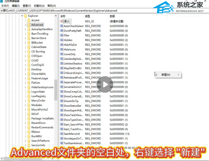Click the default string value icon
Screen dimensions: 209x161
point(62,21)
